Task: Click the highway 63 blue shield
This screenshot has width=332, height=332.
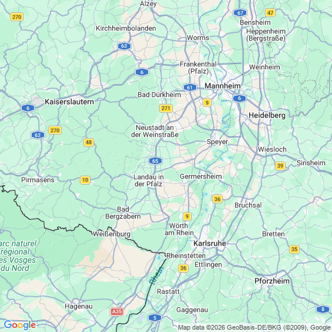Action: pos(124,46)
